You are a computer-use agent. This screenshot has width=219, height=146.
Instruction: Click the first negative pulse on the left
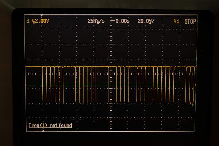coord(42,85)
